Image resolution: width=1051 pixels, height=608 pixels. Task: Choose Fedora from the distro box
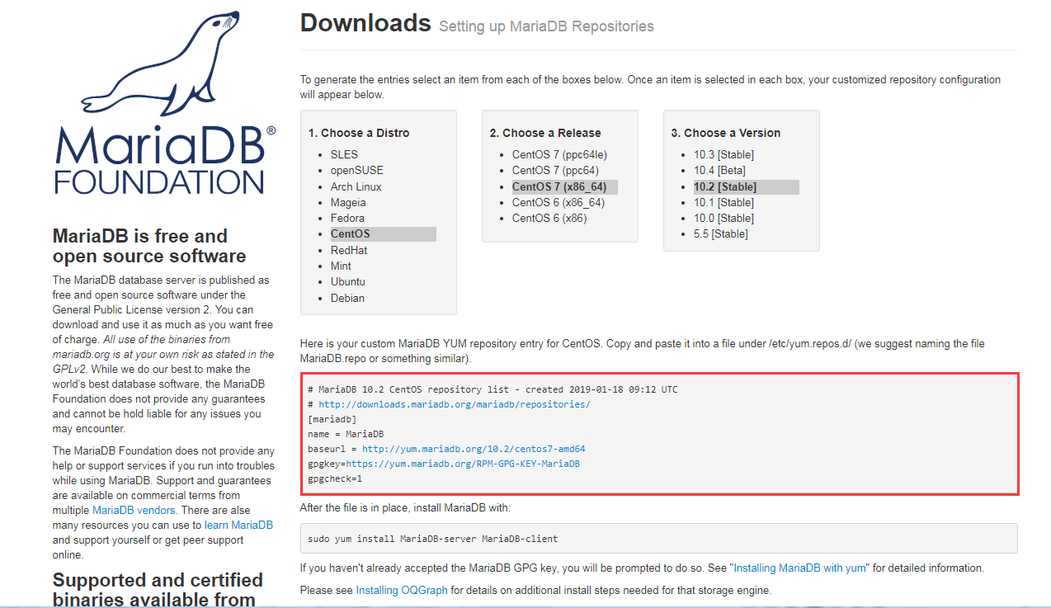(347, 218)
